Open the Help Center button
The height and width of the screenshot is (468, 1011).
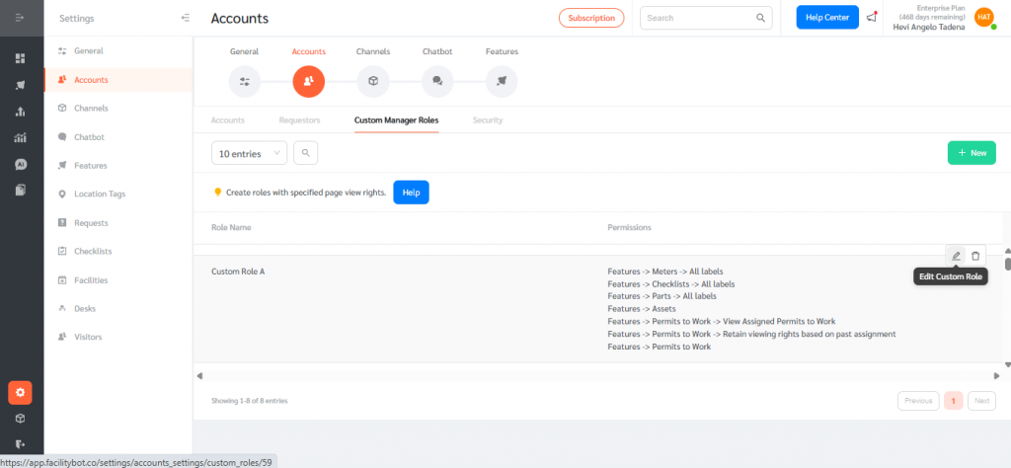coord(827,18)
